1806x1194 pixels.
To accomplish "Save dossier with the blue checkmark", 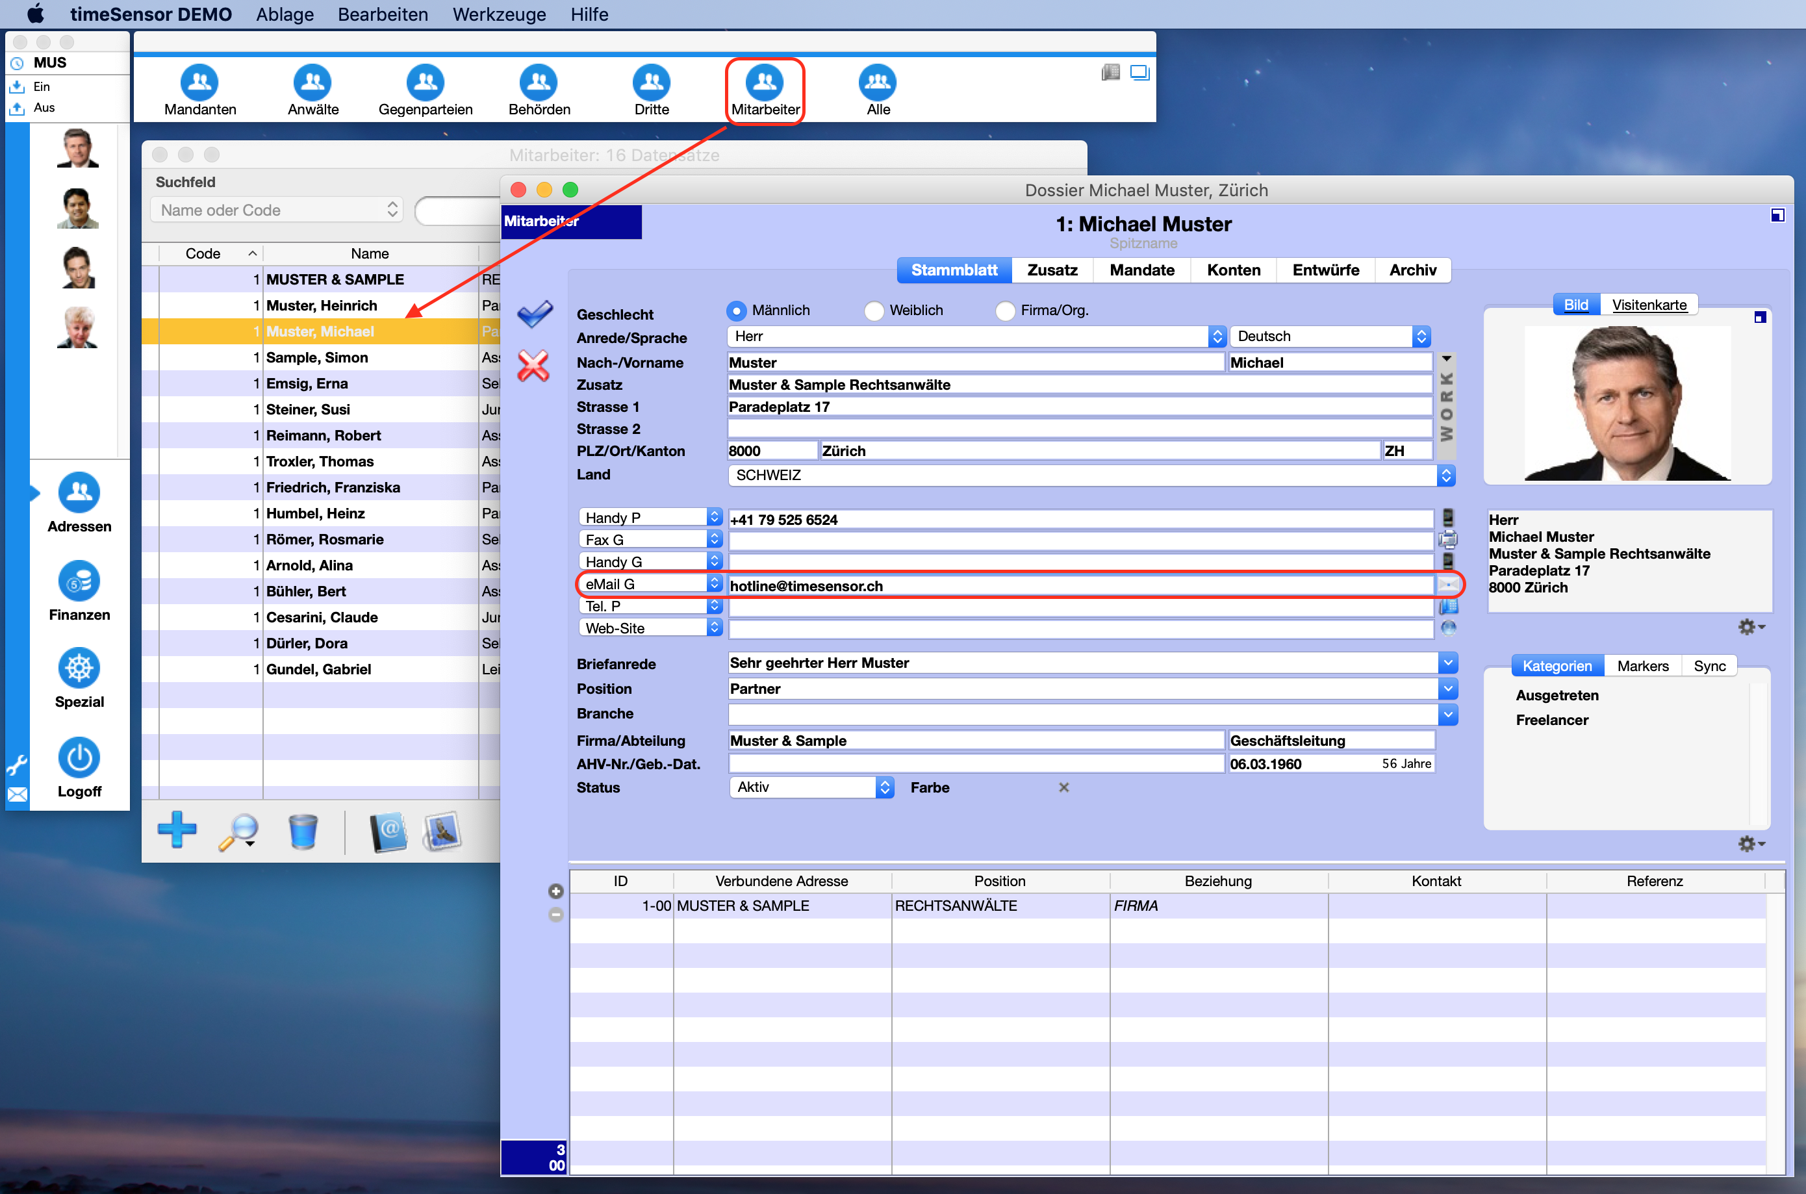I will (x=535, y=313).
